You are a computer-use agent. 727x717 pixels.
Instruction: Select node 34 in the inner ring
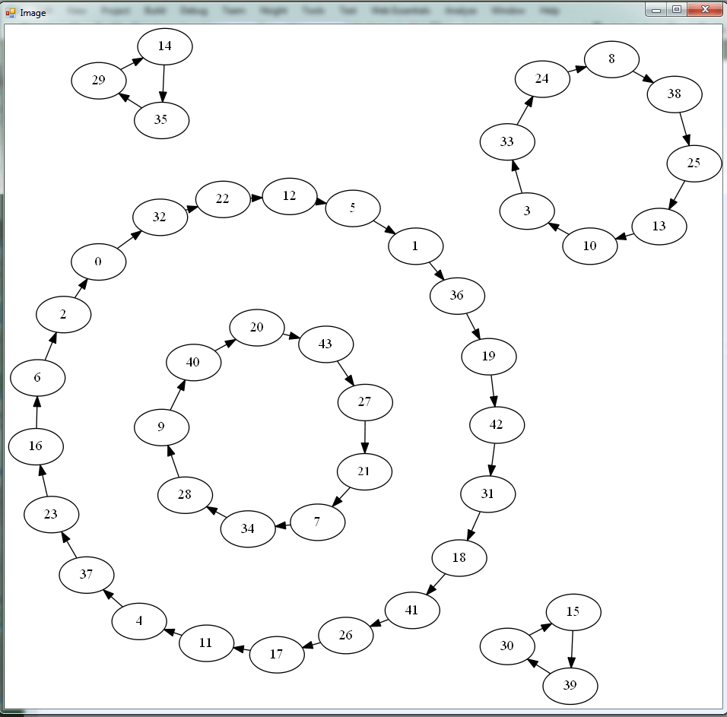pyautogui.click(x=246, y=529)
